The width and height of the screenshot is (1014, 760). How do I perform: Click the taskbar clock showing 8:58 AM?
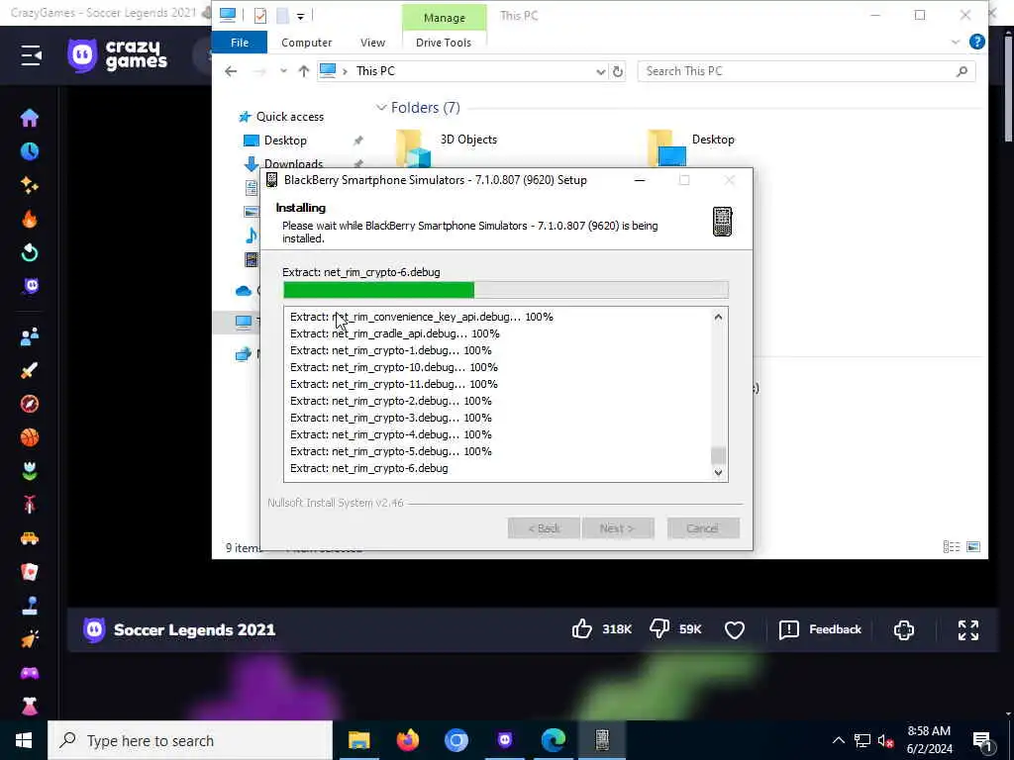(929, 740)
